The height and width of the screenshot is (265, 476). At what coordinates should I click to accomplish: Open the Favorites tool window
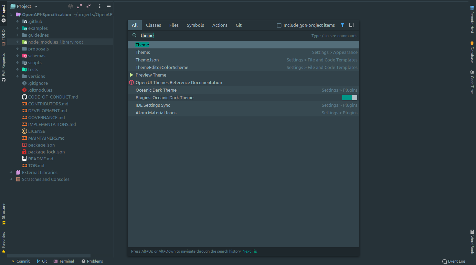click(x=3, y=243)
